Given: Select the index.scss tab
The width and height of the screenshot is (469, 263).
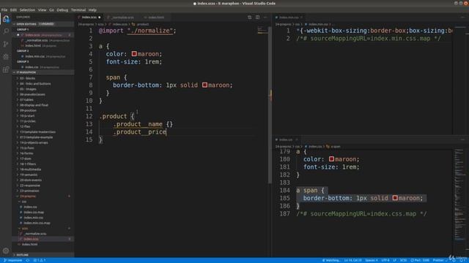Looking at the screenshot, I should [89, 18].
